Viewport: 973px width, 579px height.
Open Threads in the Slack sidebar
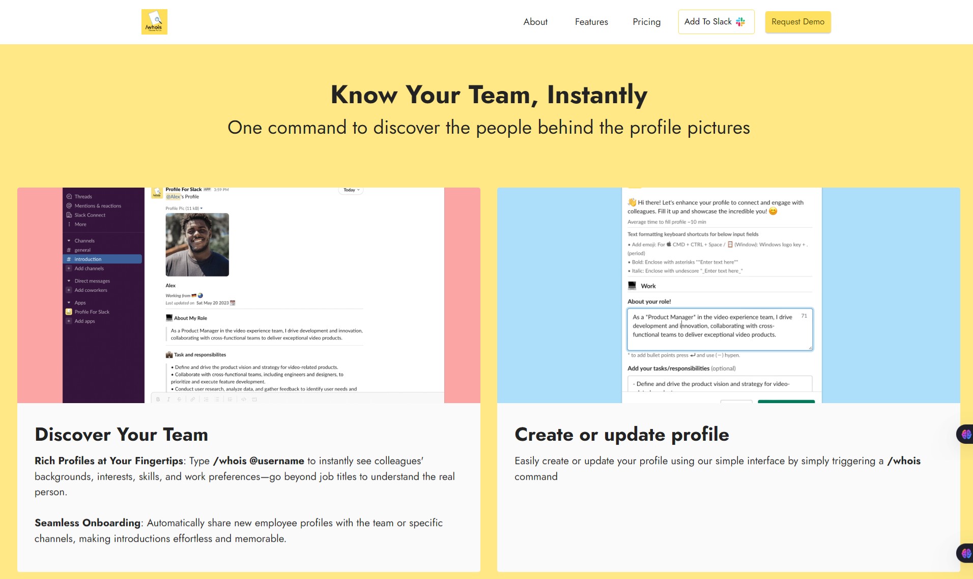click(x=83, y=196)
